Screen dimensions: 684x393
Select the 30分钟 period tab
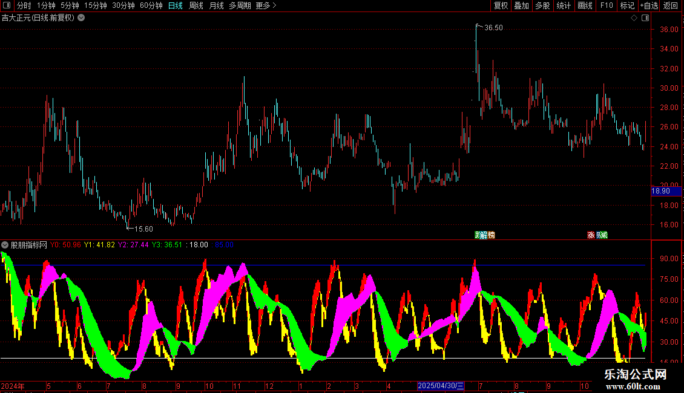click(123, 5)
